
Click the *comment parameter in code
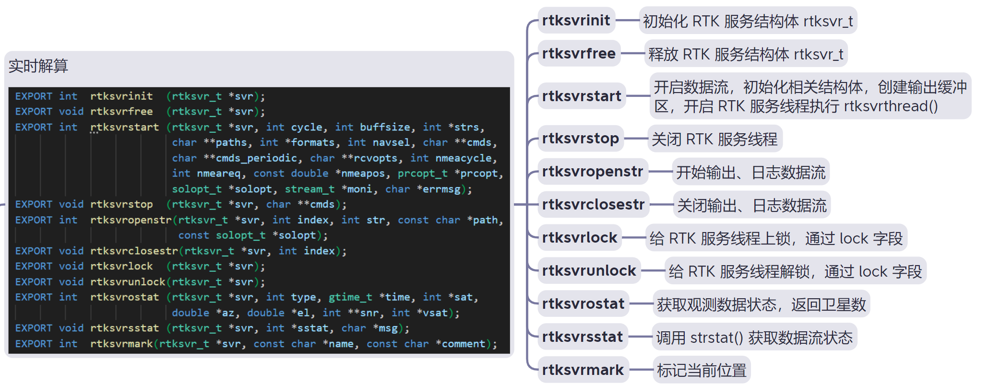pyautogui.click(x=460, y=344)
